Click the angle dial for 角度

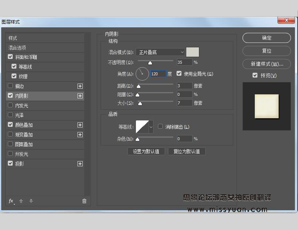[x=142, y=74]
